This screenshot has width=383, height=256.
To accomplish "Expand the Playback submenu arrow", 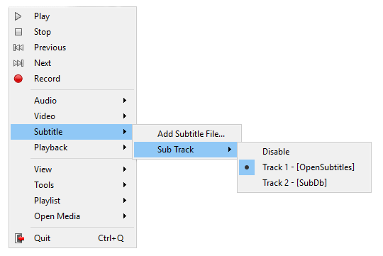I will pyautogui.click(x=125, y=148).
